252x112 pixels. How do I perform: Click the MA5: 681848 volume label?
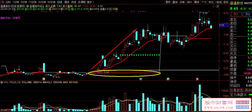click(71, 82)
